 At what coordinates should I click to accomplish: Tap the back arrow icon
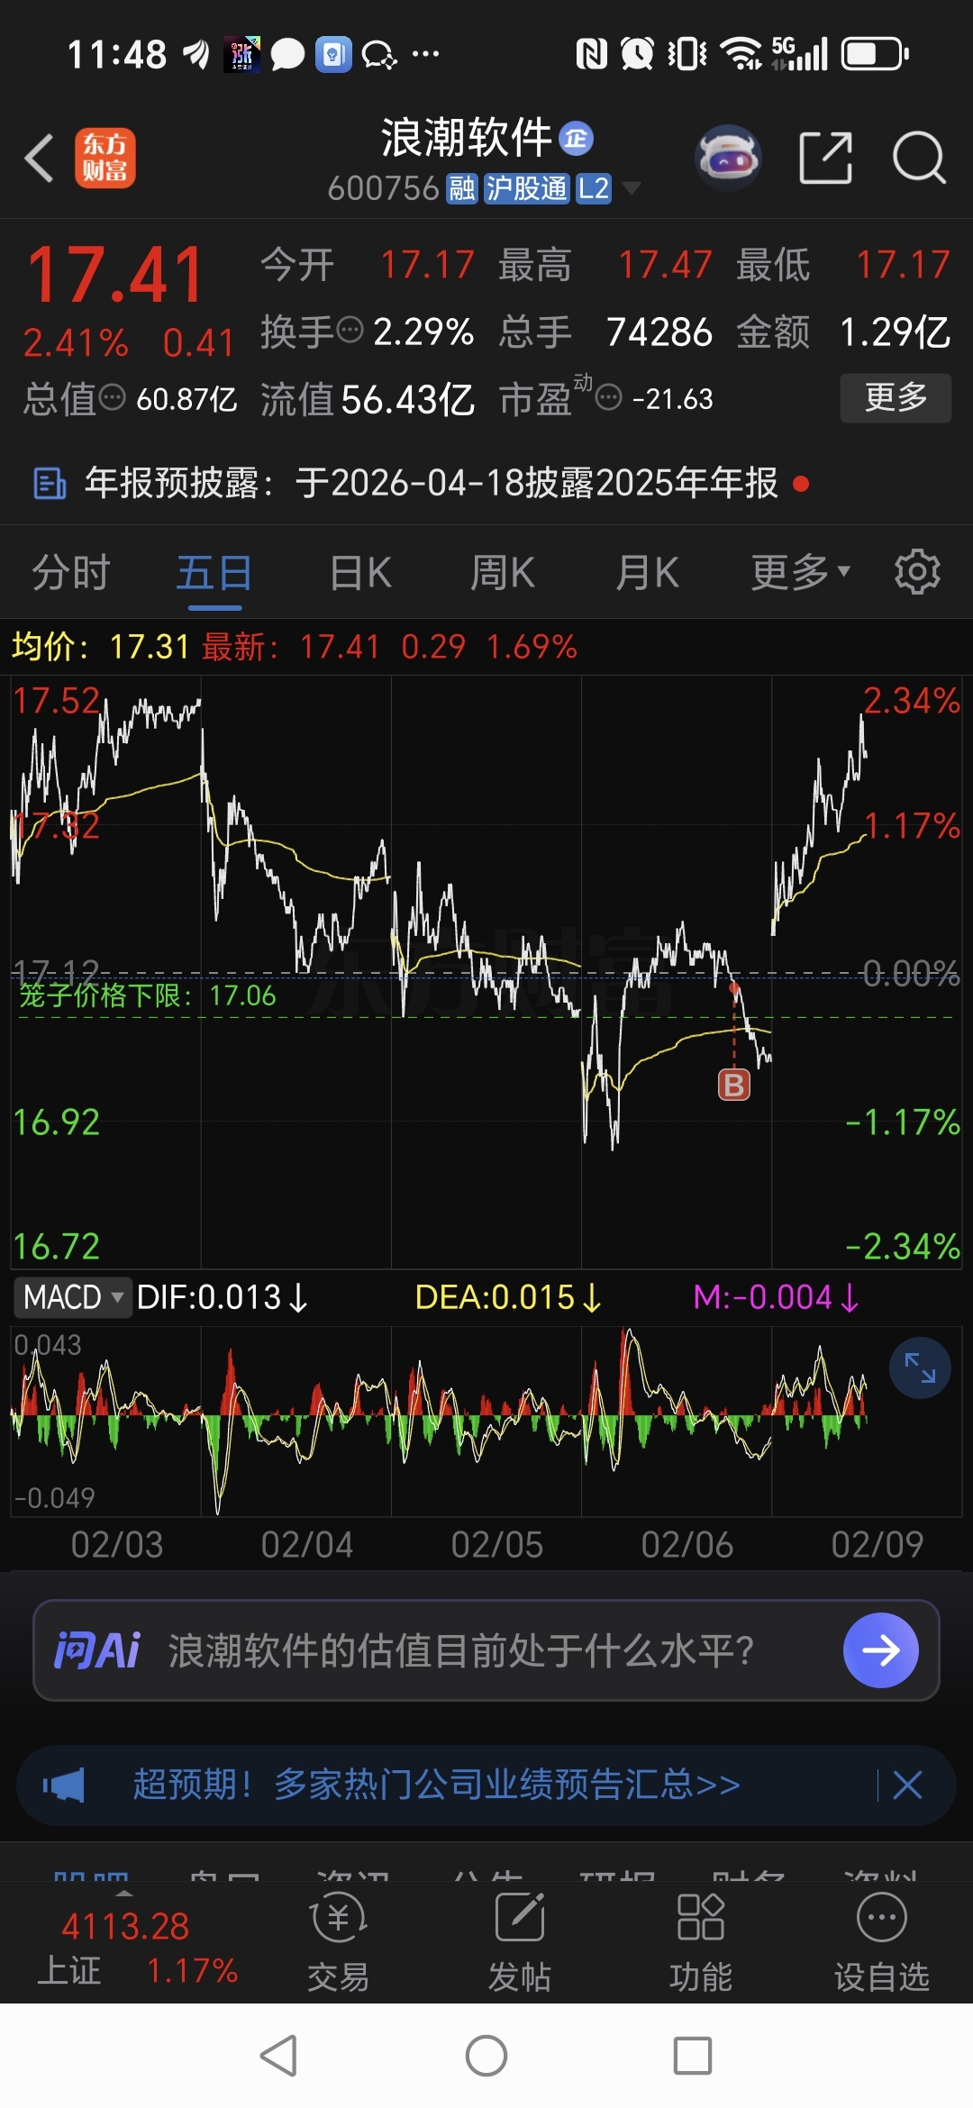click(40, 159)
